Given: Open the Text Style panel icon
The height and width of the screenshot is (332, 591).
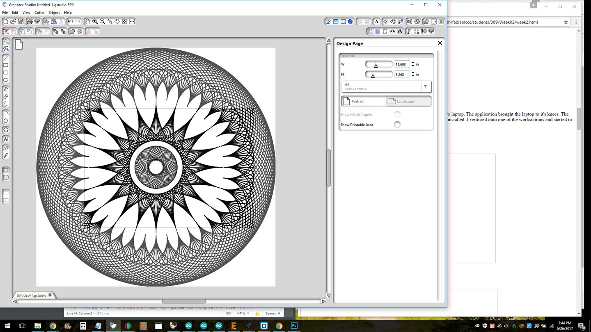Looking at the screenshot, I should [376, 21].
